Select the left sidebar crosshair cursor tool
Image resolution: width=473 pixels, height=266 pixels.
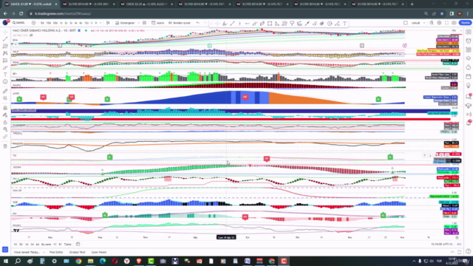[5, 32]
